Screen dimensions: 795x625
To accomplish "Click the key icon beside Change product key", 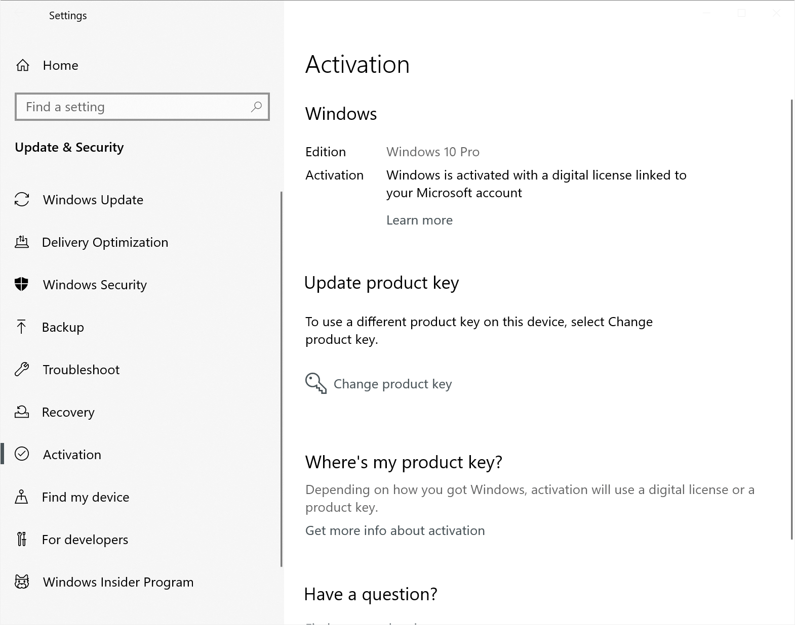I will [x=316, y=383].
